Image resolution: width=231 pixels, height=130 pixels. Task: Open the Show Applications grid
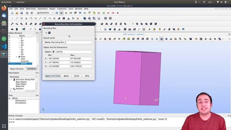(4, 126)
